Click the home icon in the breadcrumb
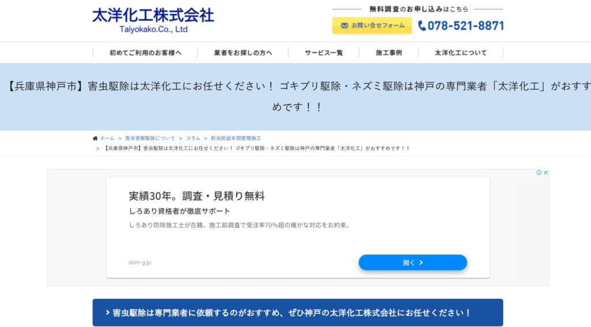 95,138
